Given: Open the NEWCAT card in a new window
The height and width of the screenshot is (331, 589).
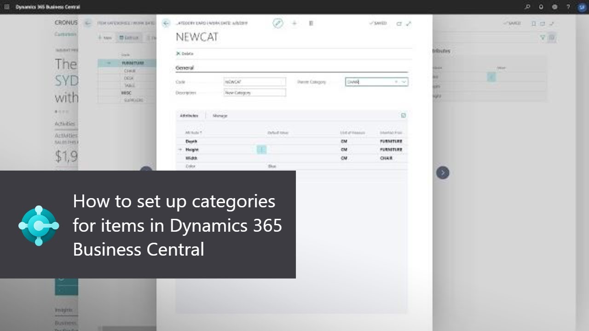Looking at the screenshot, I should point(399,23).
